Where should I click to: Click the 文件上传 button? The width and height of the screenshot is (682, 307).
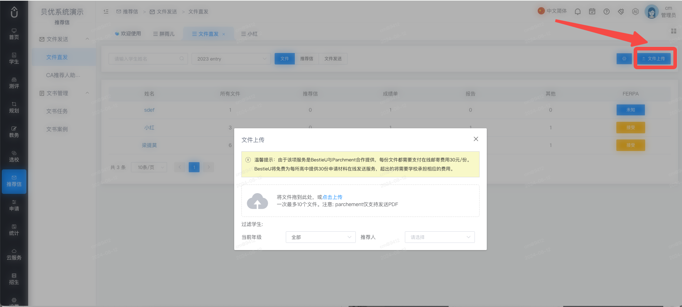point(653,58)
